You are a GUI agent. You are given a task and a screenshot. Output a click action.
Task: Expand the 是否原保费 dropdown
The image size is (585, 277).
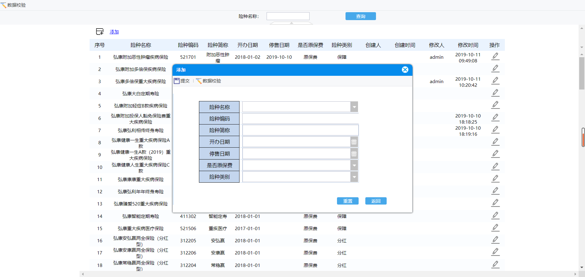[354, 165]
